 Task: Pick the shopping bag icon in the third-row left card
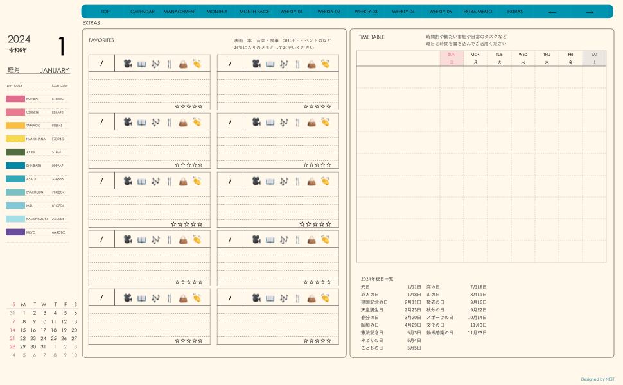[183, 181]
